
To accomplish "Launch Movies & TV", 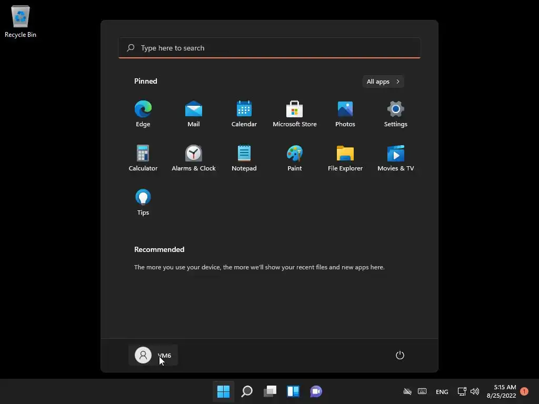I will tap(396, 158).
